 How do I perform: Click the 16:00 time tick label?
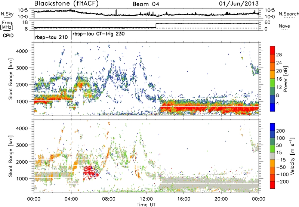pos(184,199)
